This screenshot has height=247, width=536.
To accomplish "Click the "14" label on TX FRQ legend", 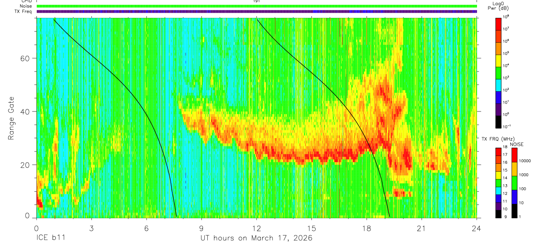I will (x=506, y=178).
